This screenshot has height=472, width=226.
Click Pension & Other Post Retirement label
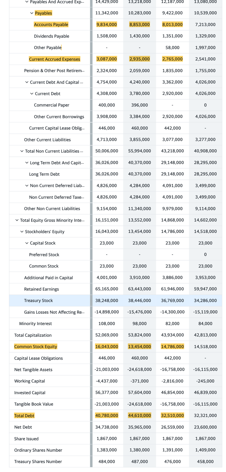54,70
